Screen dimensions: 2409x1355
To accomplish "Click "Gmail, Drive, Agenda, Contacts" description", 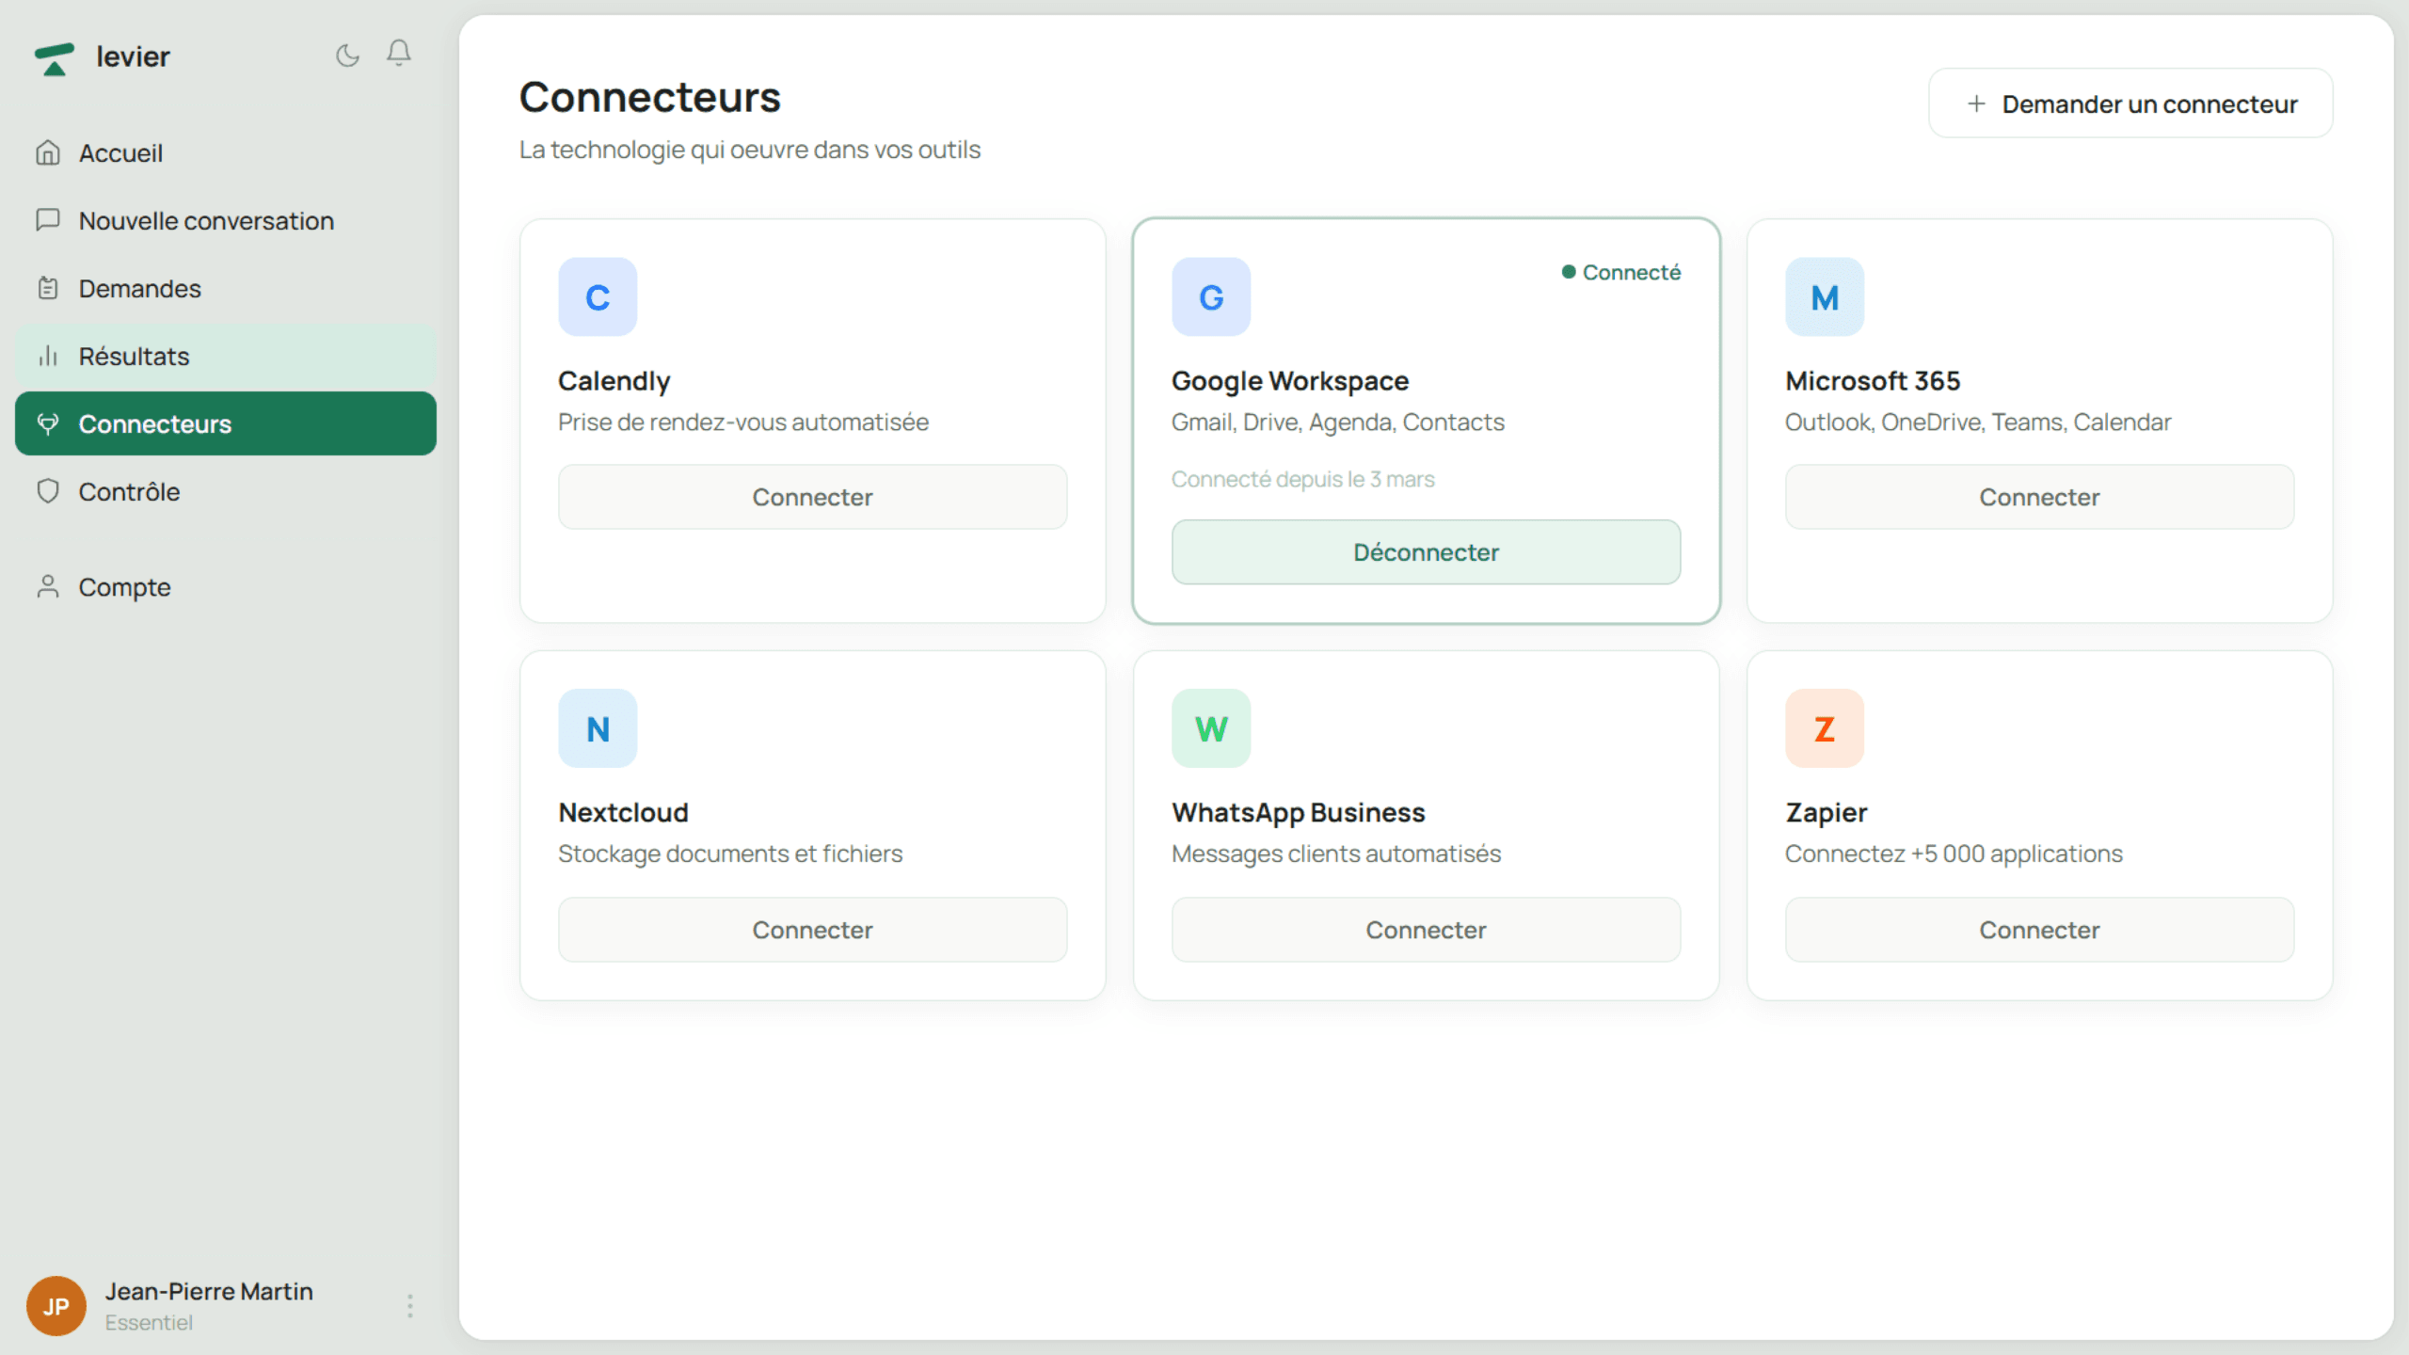I will (x=1338, y=422).
